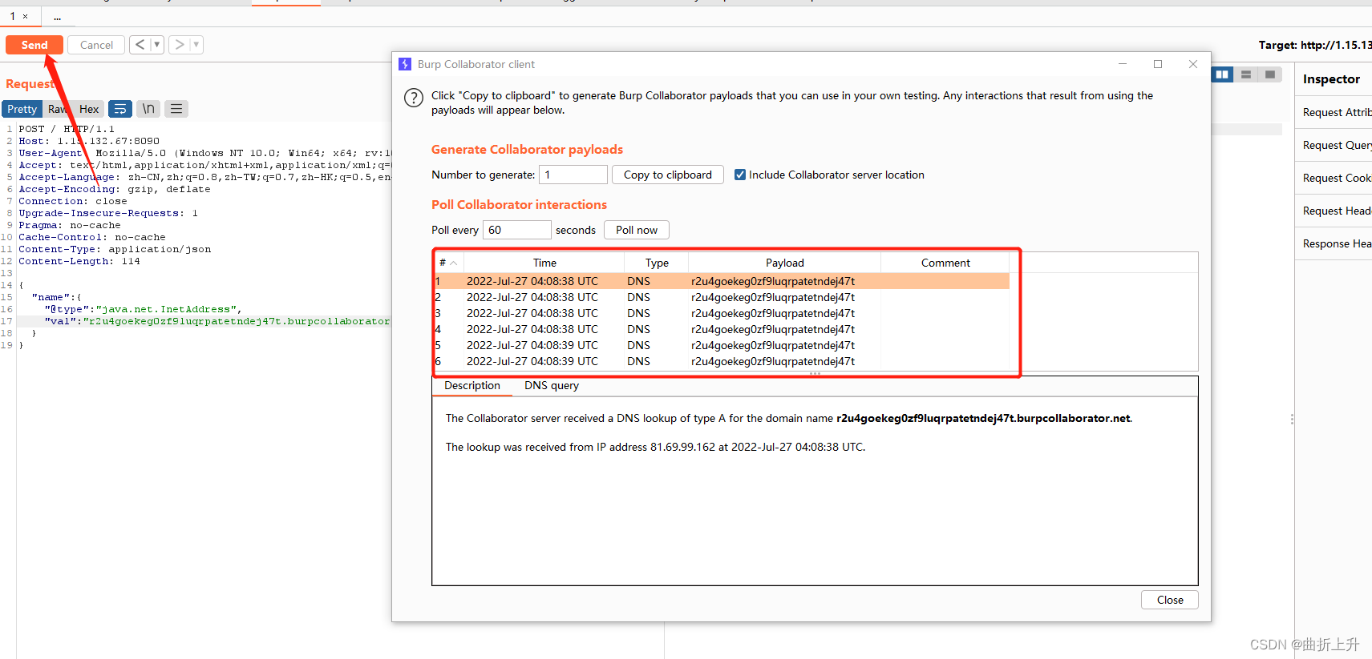Click Copy to clipboard button

point(668,175)
